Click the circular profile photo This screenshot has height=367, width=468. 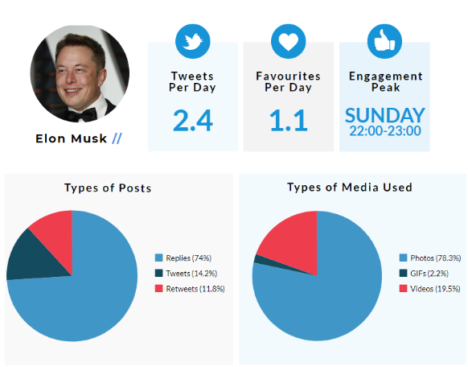(x=80, y=74)
